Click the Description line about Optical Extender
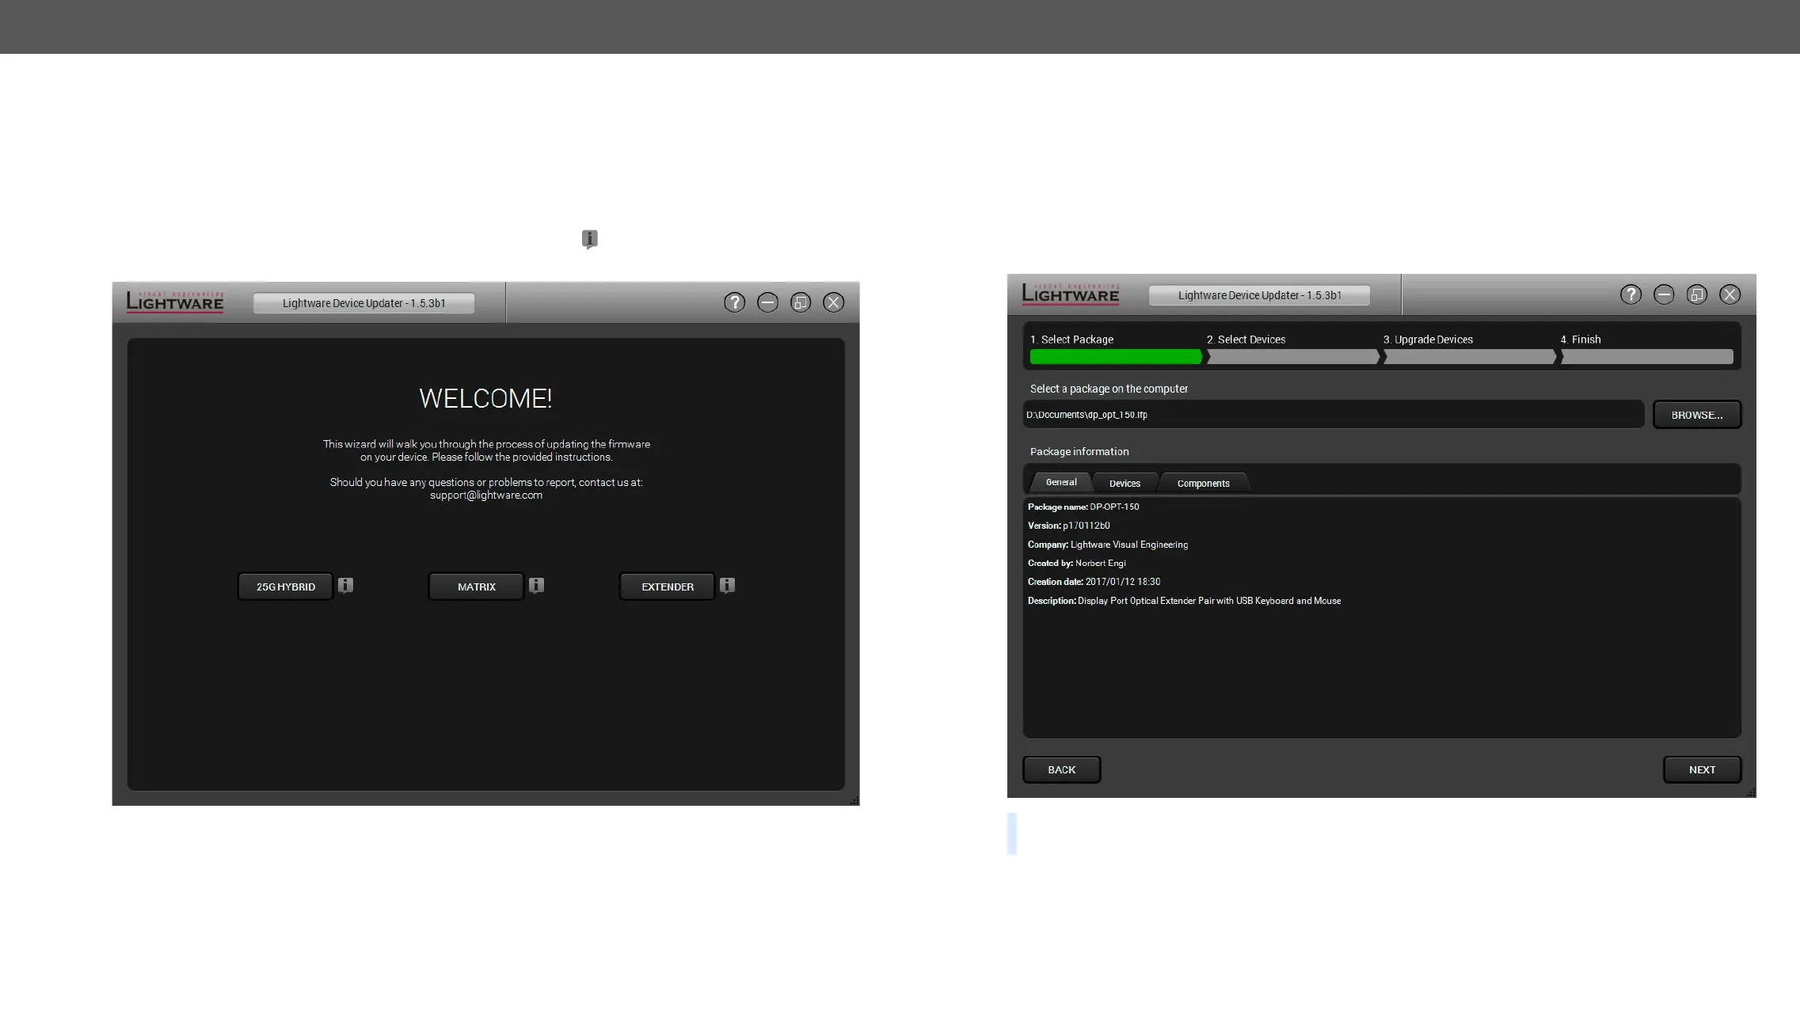The image size is (1800, 1010). [x=1184, y=601]
